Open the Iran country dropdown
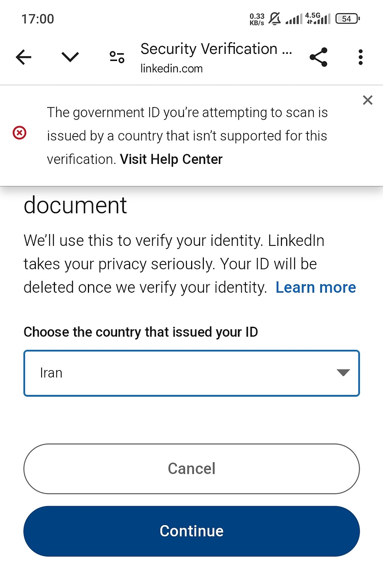Image resolution: width=383 pixels, height=570 pixels. (x=191, y=373)
